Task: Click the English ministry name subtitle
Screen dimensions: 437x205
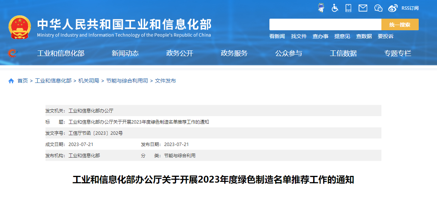Action: 124,35
